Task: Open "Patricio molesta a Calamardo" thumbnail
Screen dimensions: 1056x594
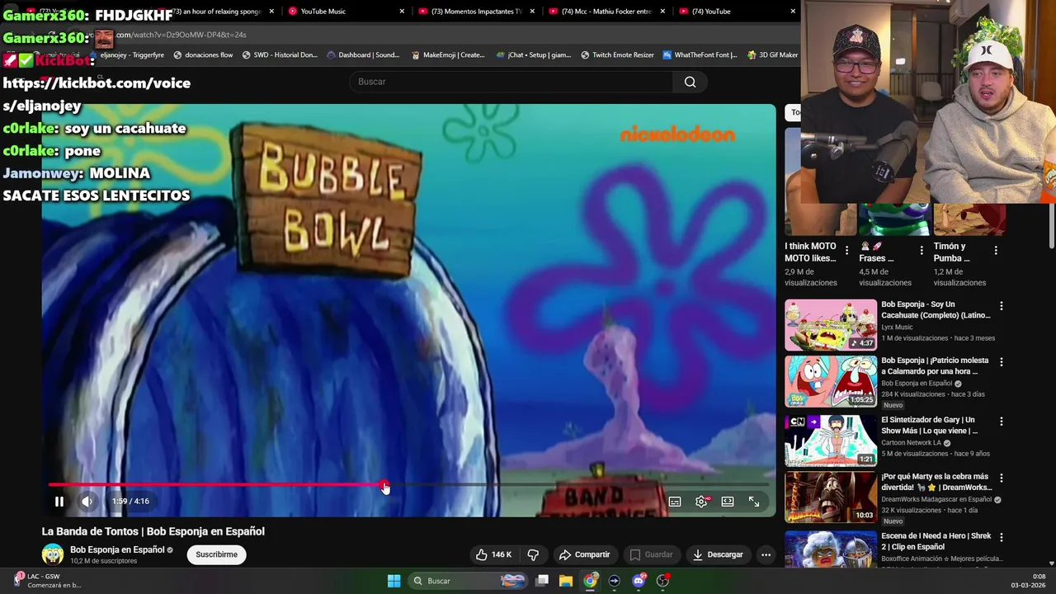Action: [831, 382]
